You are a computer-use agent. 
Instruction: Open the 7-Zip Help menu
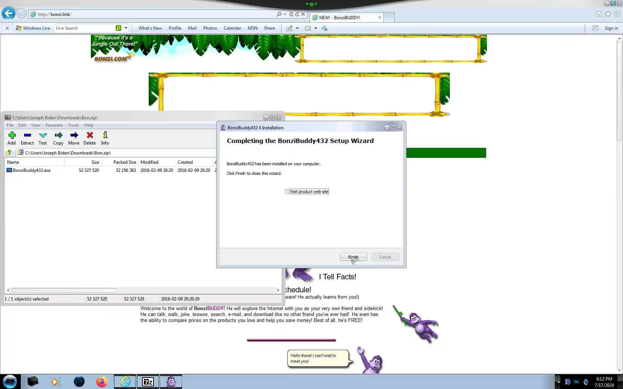89,125
